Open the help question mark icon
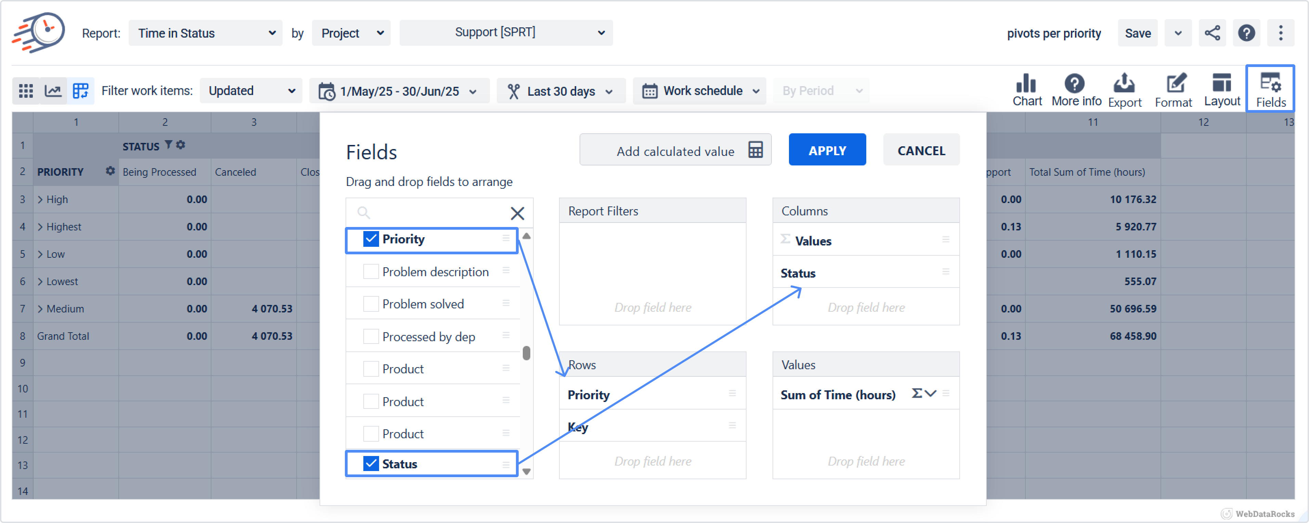The height and width of the screenshot is (523, 1309). [1246, 33]
